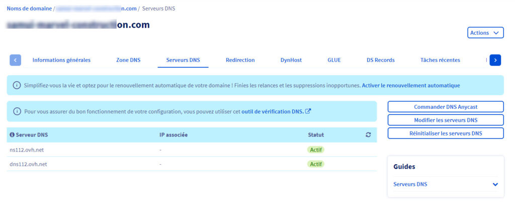Click the Serveurs DNS text in the breadcrumb

158,9
